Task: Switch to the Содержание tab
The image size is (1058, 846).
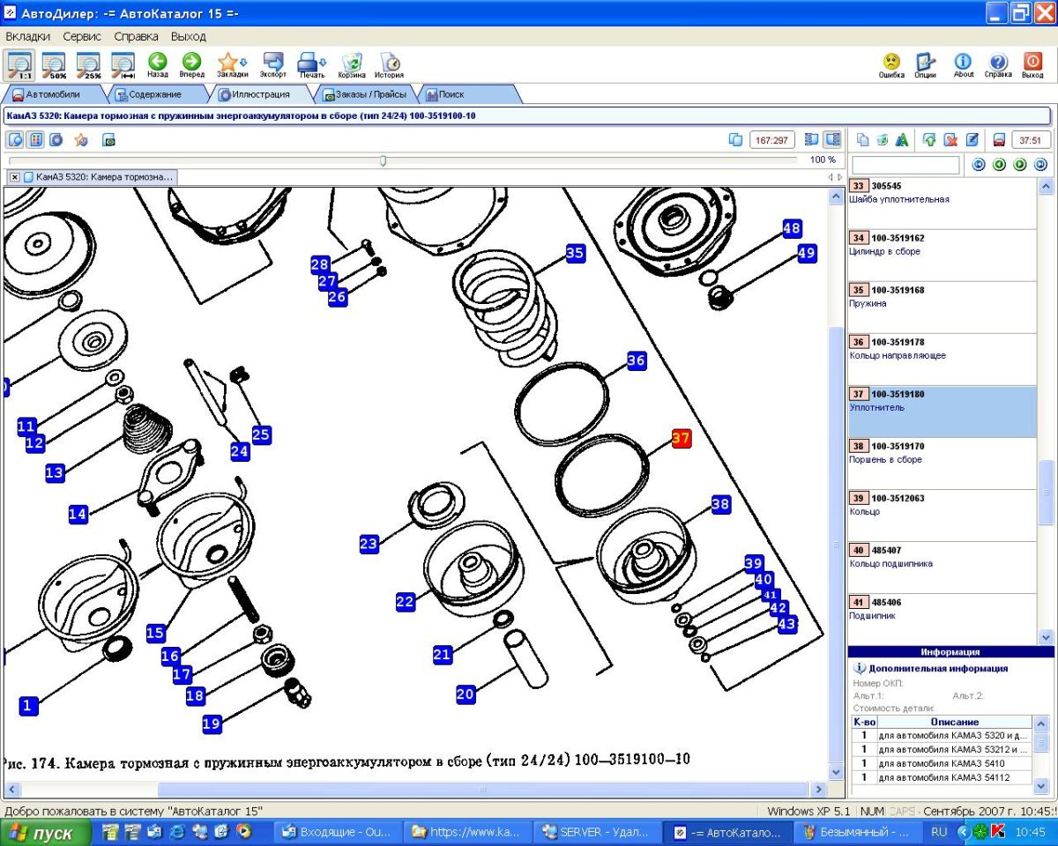Action: tap(155, 94)
